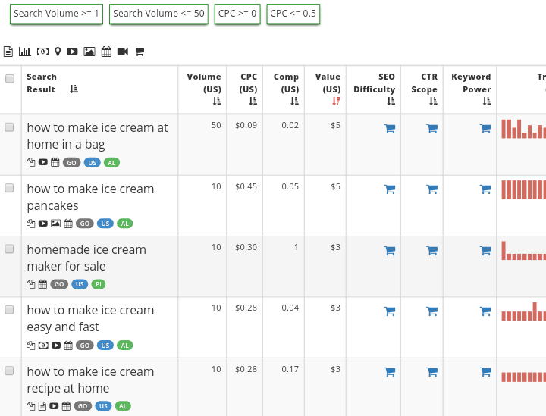Image resolution: width=546 pixels, height=416 pixels.
Task: Click the image icon in the toolbar
Action: (89, 52)
